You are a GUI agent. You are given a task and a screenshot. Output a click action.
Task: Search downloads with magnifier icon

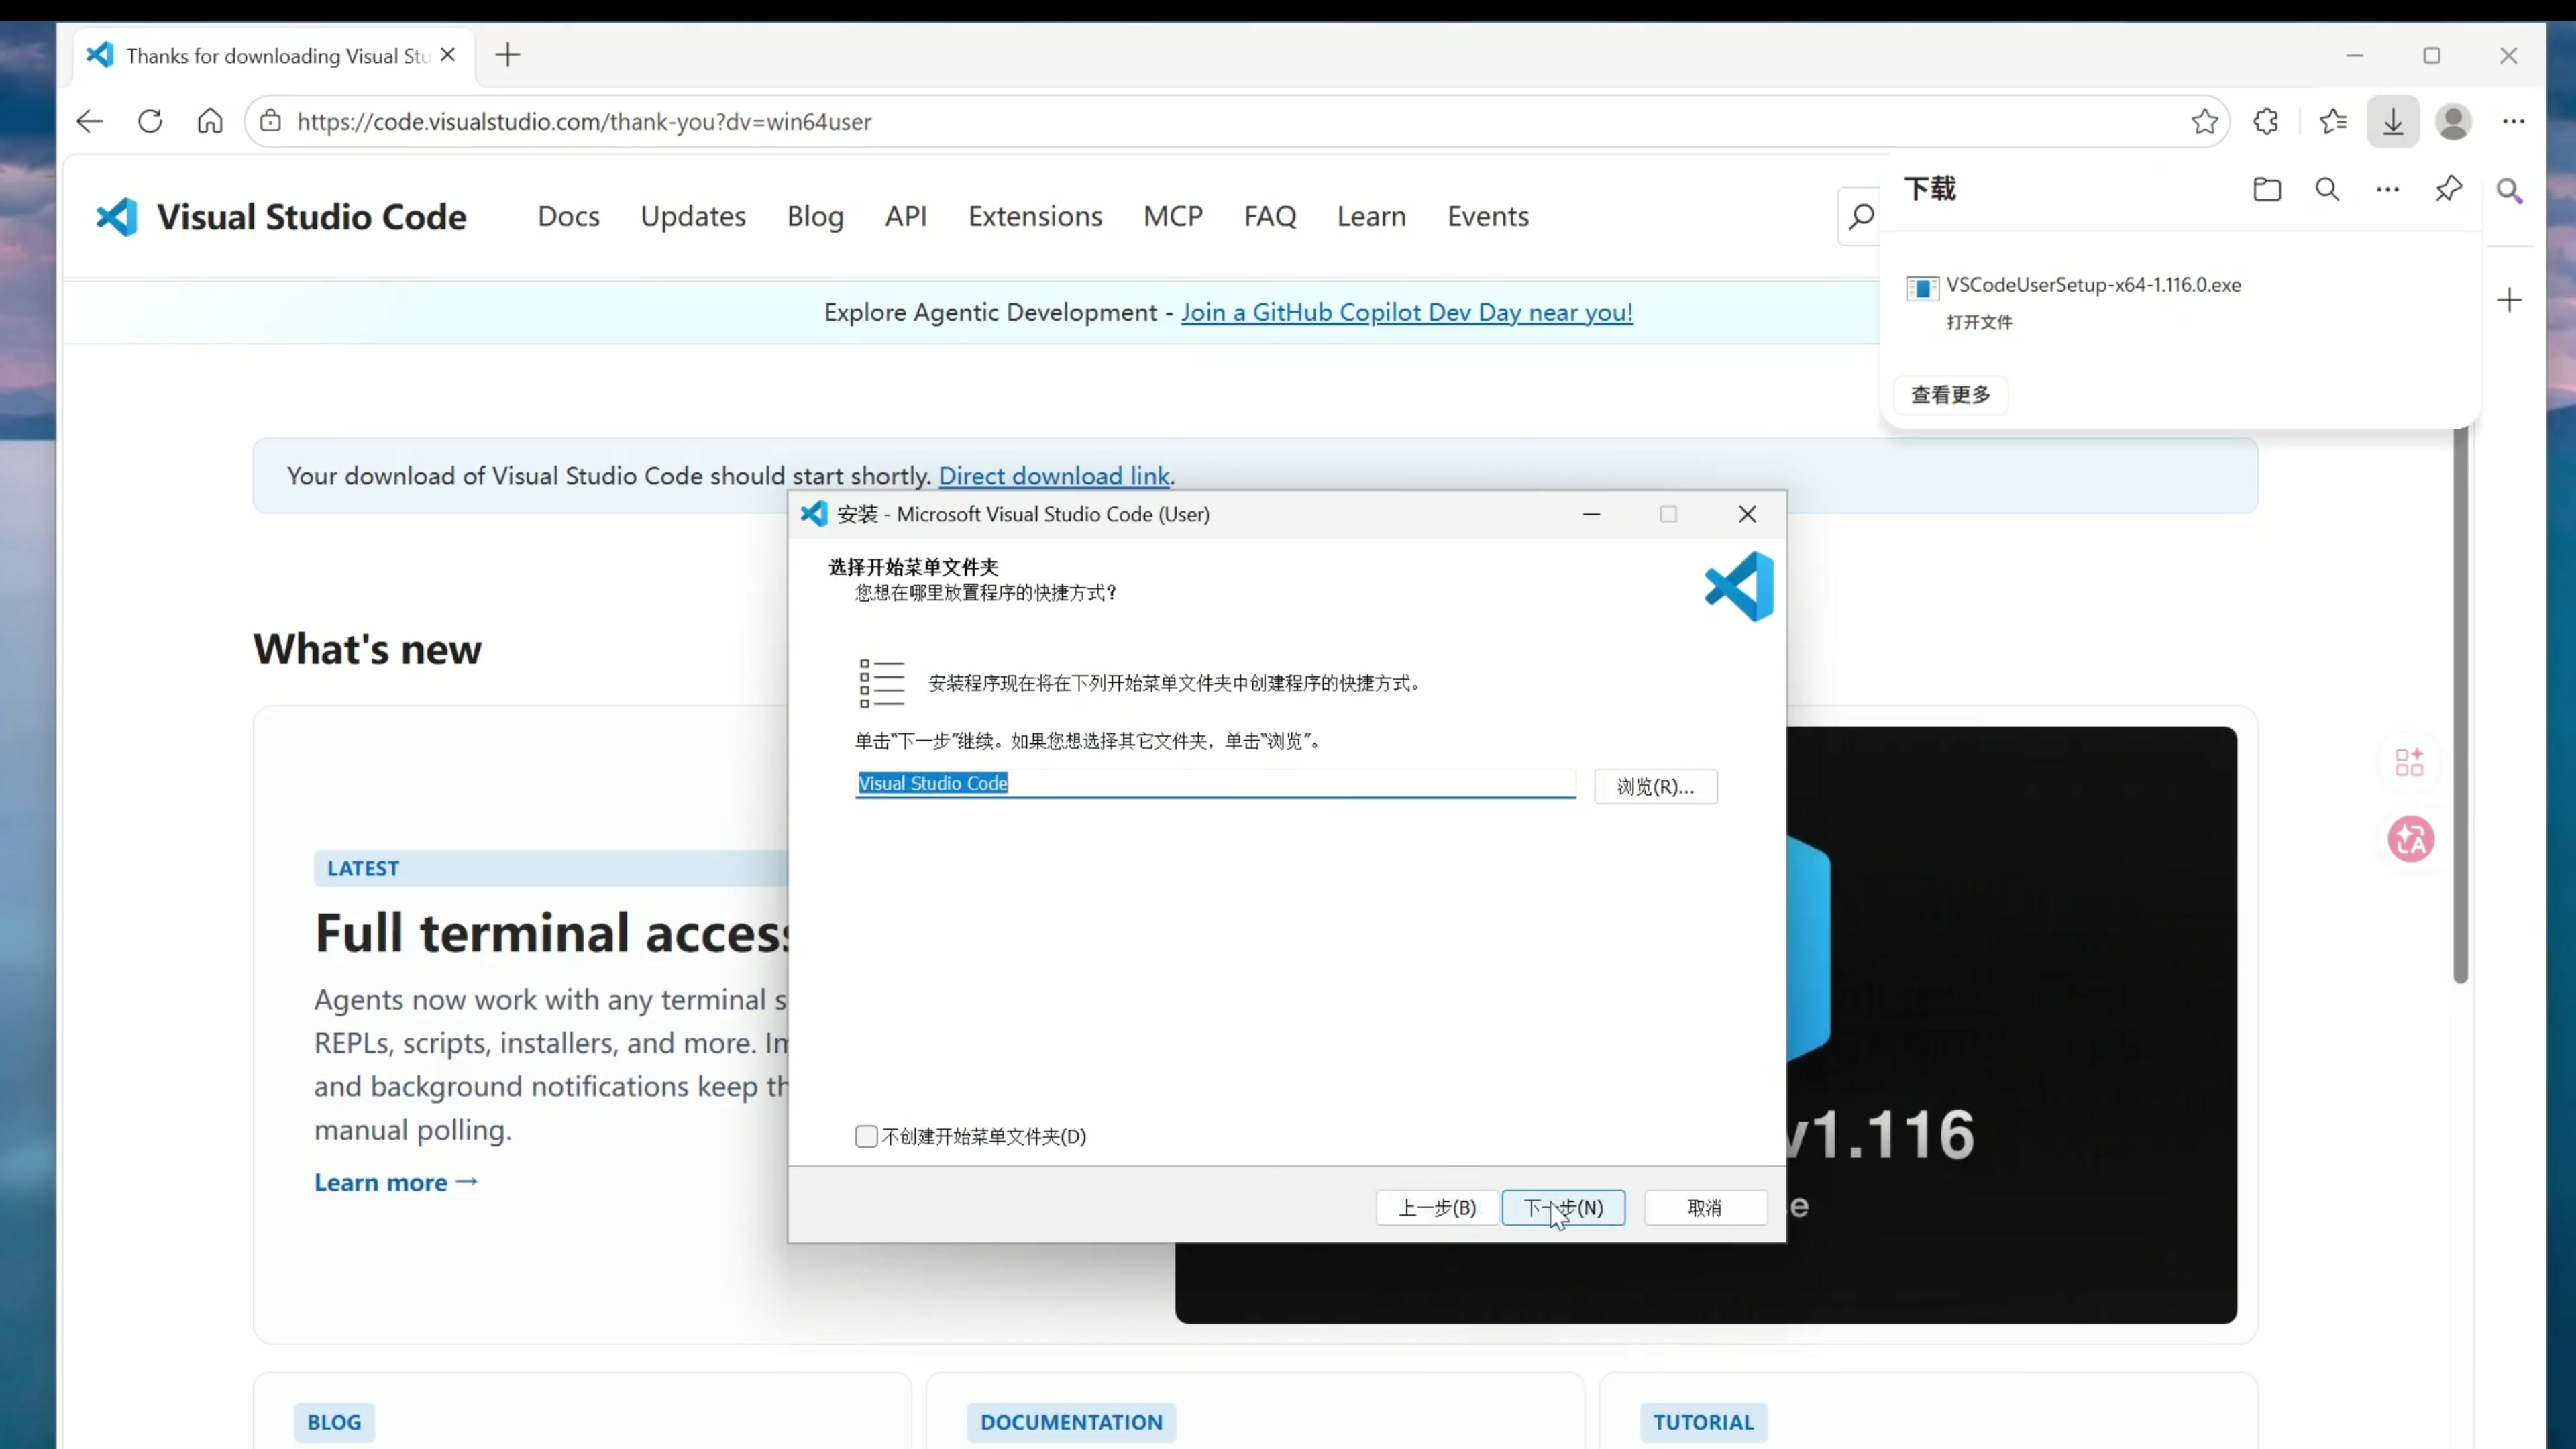pyautogui.click(x=2327, y=189)
